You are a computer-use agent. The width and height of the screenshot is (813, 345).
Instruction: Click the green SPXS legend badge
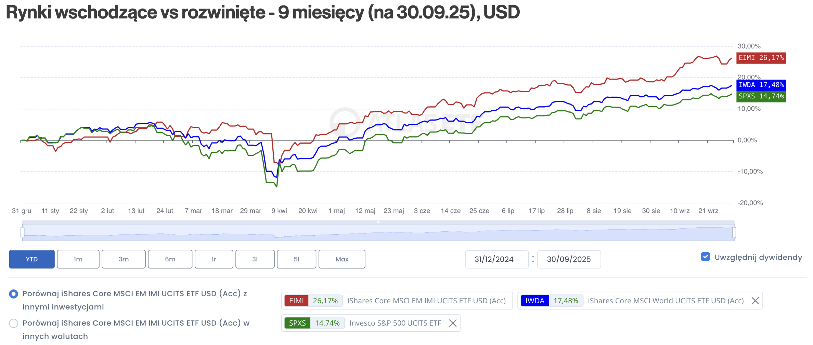297,323
